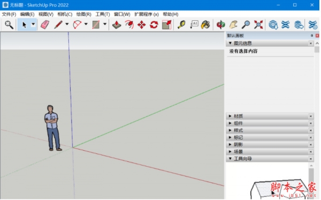The width and height of the screenshot is (321, 200).
Task: Open the 扩展程序(x) menu
Action: click(147, 14)
